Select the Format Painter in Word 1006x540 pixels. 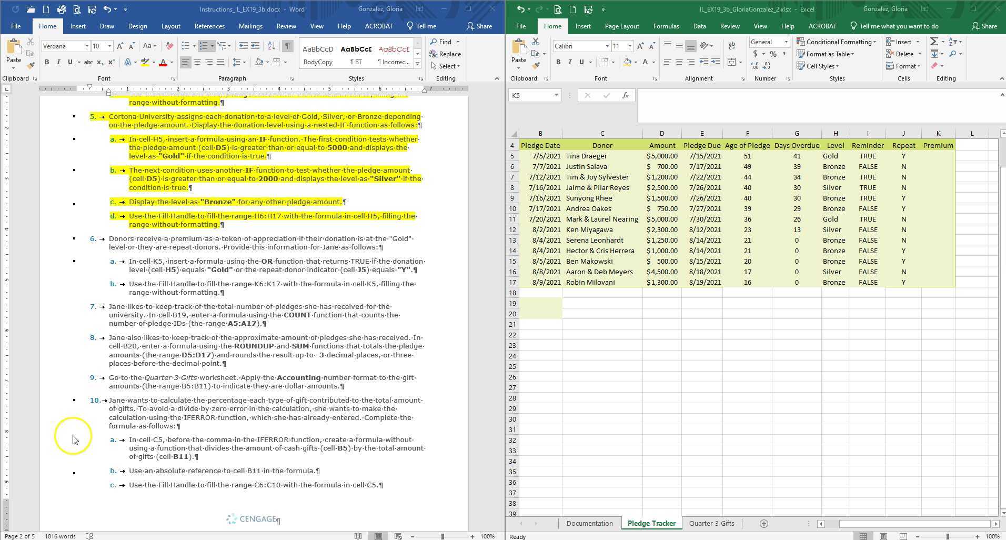point(30,65)
